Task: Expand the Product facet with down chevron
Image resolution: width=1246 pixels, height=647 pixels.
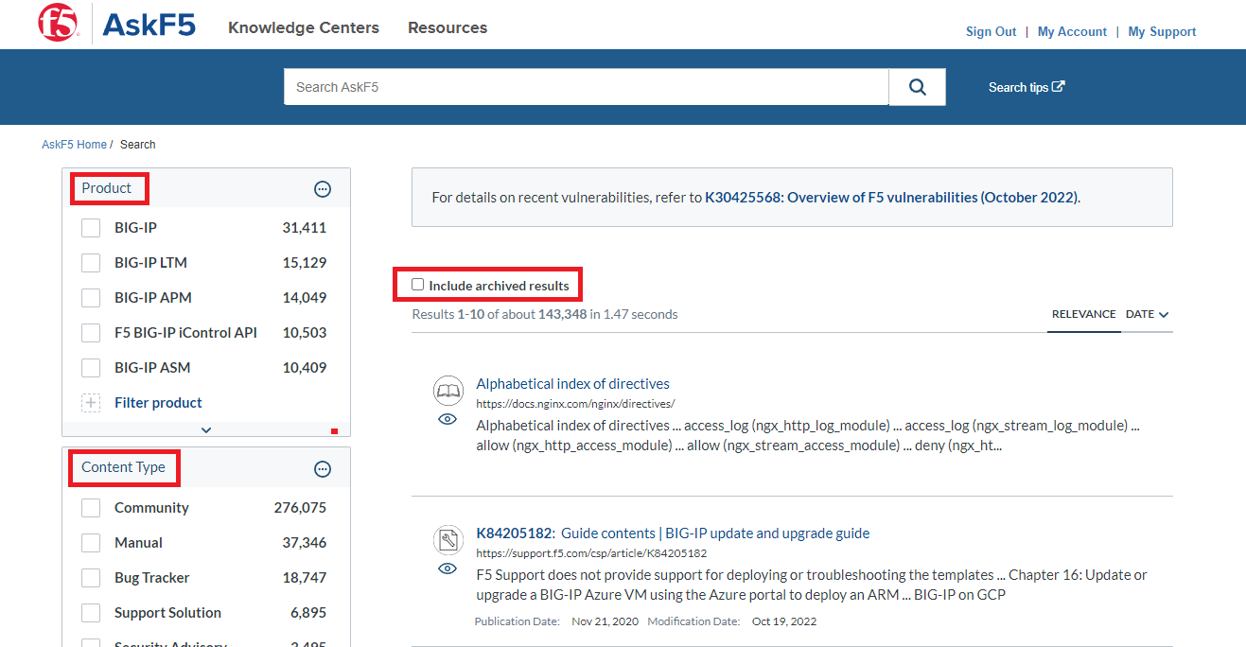Action: pyautogui.click(x=206, y=429)
